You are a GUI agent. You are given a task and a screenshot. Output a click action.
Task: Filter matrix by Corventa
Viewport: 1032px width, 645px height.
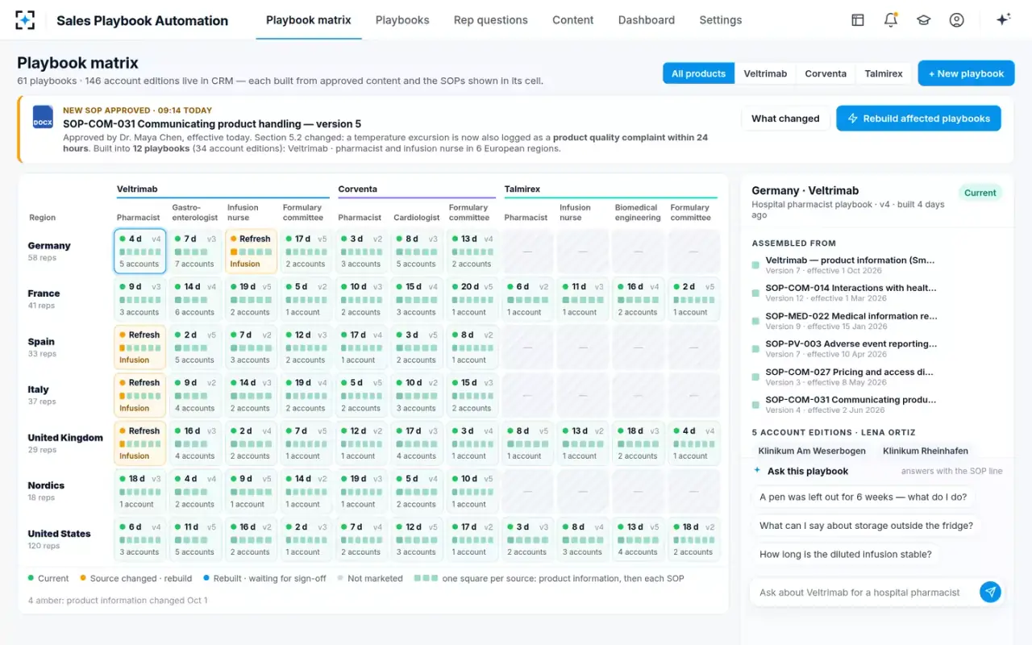coord(826,73)
